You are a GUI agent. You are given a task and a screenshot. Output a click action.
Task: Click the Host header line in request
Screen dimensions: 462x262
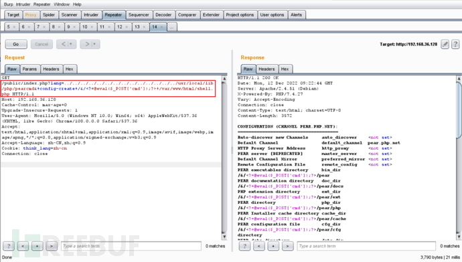[x=29, y=100]
